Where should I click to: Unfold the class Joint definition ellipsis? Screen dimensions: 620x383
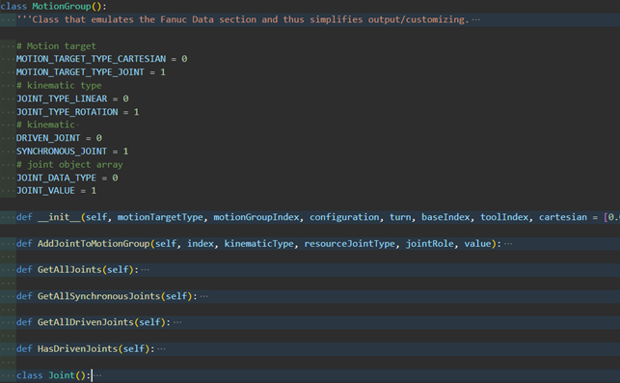point(97,375)
